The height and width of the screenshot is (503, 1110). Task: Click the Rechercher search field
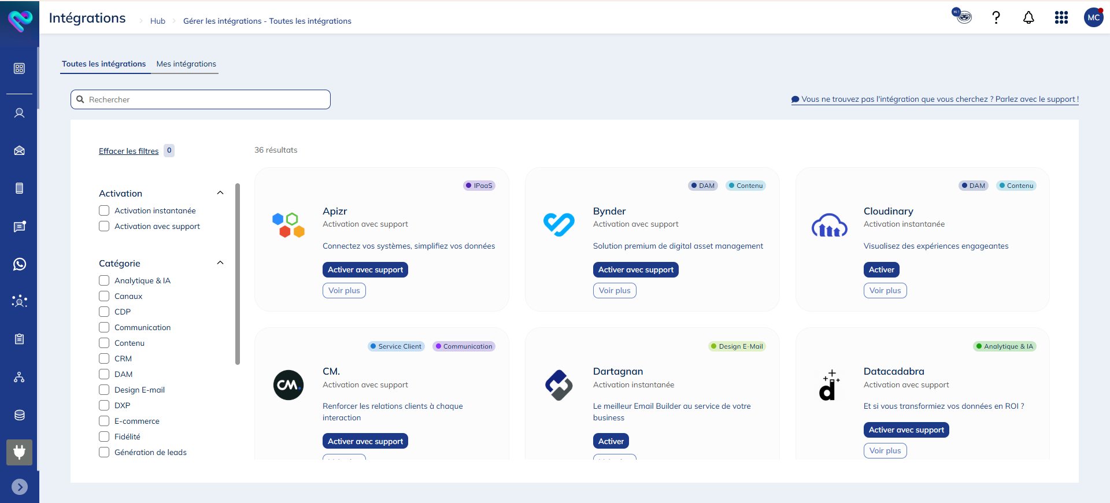[201, 99]
